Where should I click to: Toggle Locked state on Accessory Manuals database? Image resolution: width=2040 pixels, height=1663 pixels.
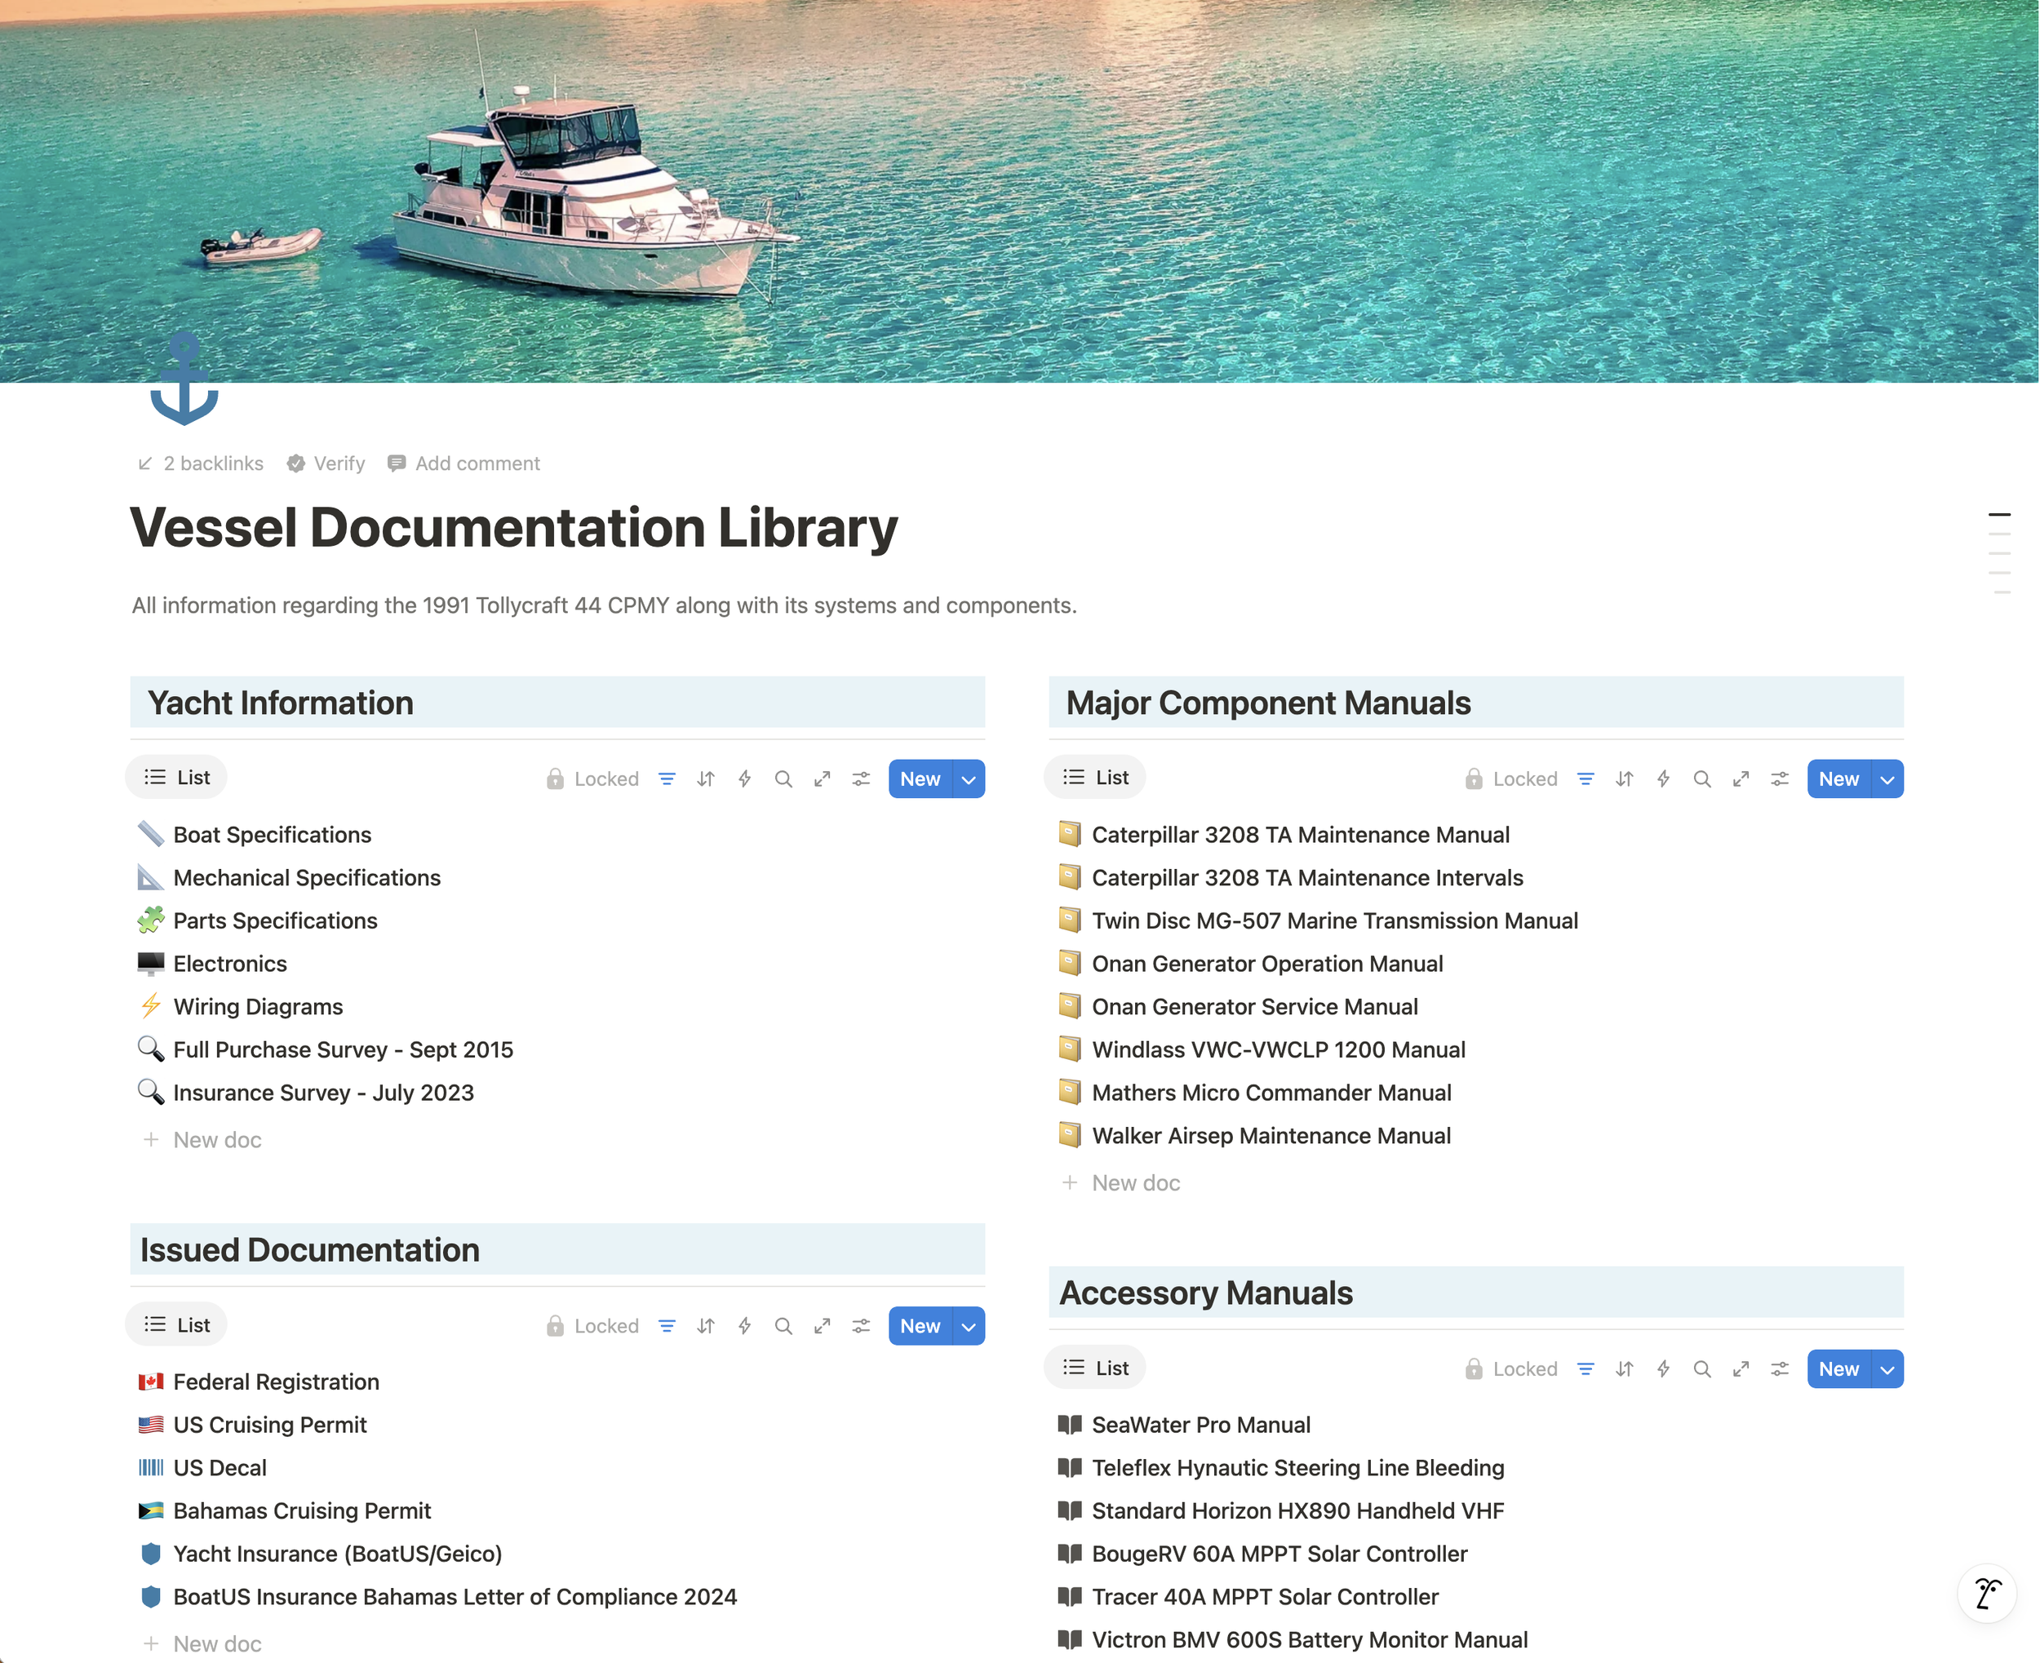1511,1369
